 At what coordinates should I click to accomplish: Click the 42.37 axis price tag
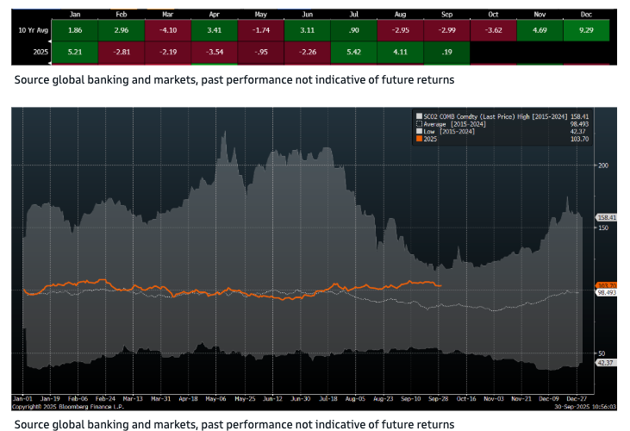(605, 362)
